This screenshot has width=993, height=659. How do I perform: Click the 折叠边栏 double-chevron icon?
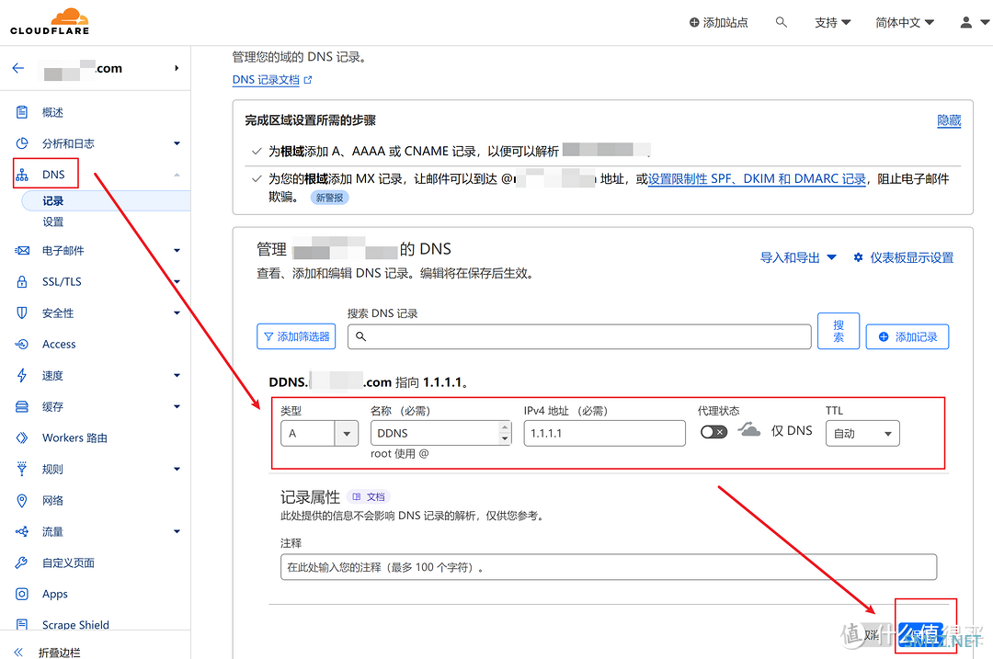18,652
